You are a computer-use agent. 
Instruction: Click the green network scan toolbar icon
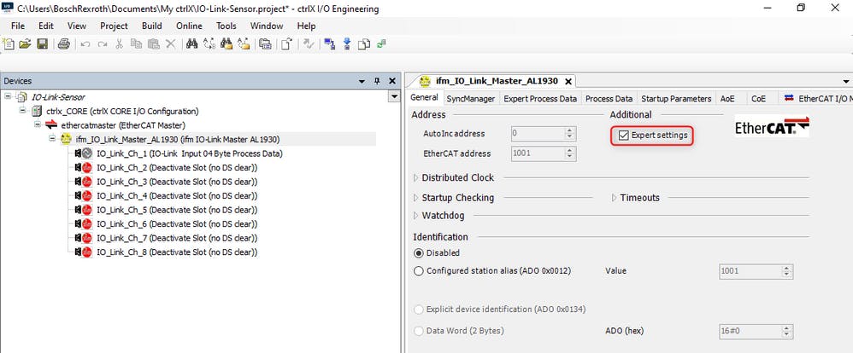381,44
